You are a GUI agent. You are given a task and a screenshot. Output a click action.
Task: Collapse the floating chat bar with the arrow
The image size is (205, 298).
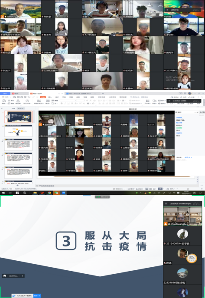[22, 276]
